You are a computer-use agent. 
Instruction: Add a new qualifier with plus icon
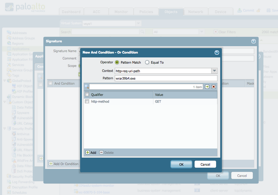[x=88, y=153]
